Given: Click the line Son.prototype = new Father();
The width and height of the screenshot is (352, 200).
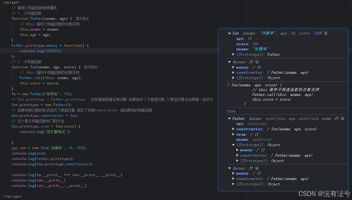Looking at the screenshot, I should tap(42, 105).
